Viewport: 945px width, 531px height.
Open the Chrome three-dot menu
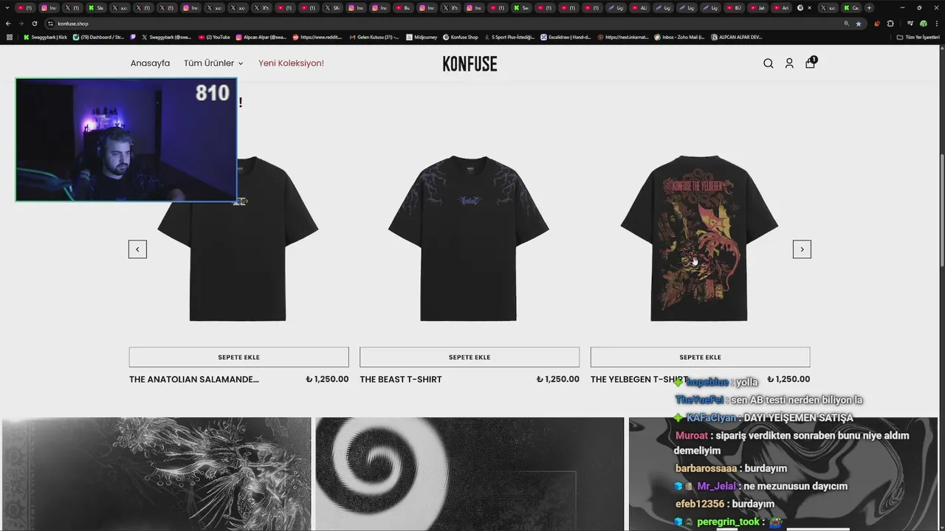937,24
